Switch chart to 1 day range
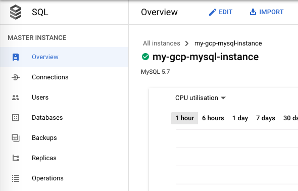Viewport: 298px width, 191px height. 240,118
